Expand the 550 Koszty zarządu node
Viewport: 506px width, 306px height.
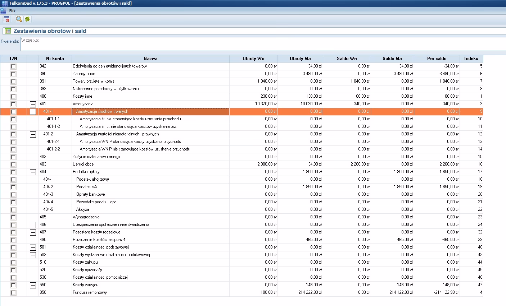pos(33,285)
